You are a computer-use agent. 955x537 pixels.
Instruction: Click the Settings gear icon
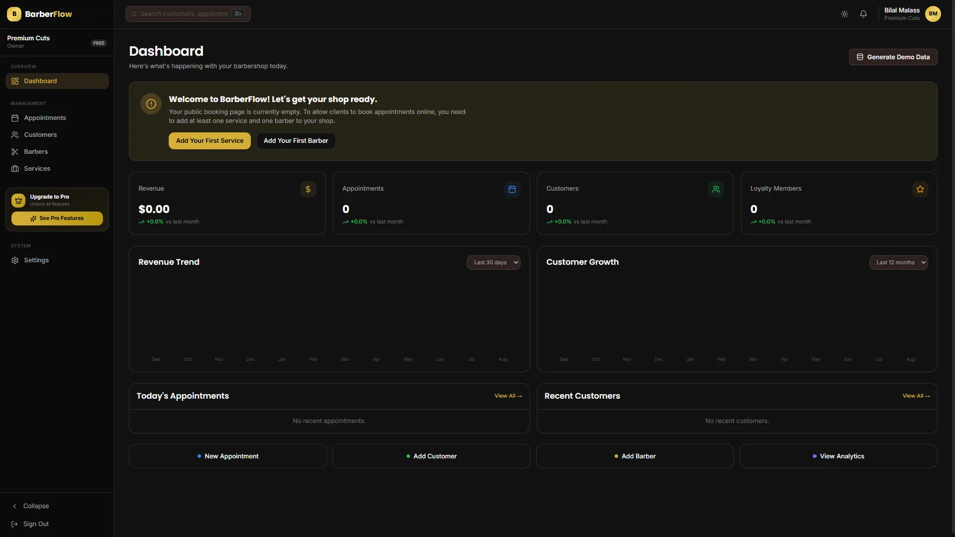[15, 260]
